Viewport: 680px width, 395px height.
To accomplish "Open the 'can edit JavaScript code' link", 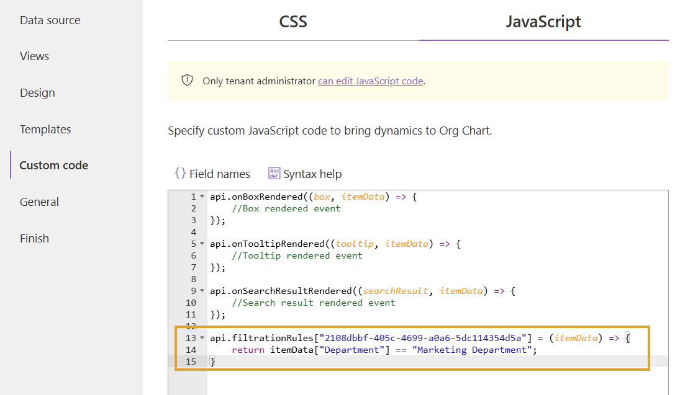I will 370,81.
